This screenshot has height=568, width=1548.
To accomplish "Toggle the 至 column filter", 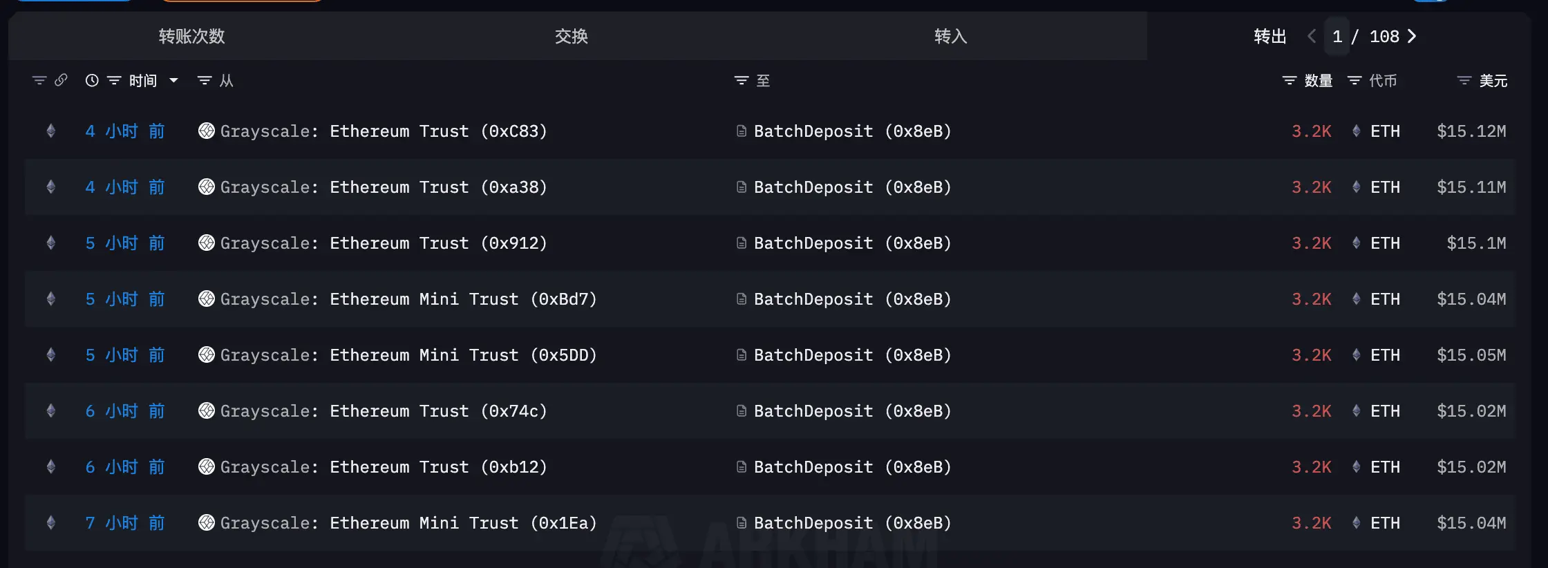I will click(x=741, y=80).
